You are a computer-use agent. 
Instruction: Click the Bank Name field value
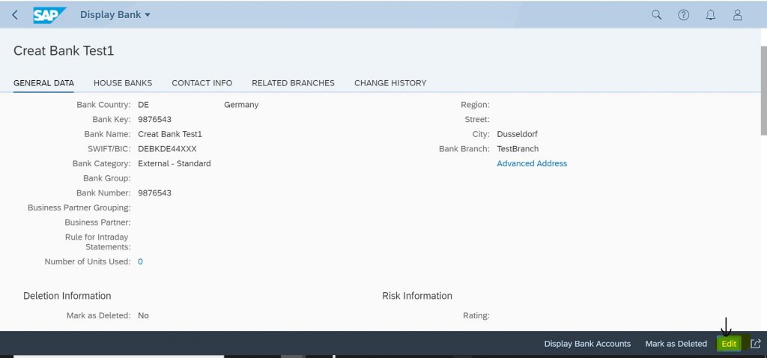pos(170,134)
